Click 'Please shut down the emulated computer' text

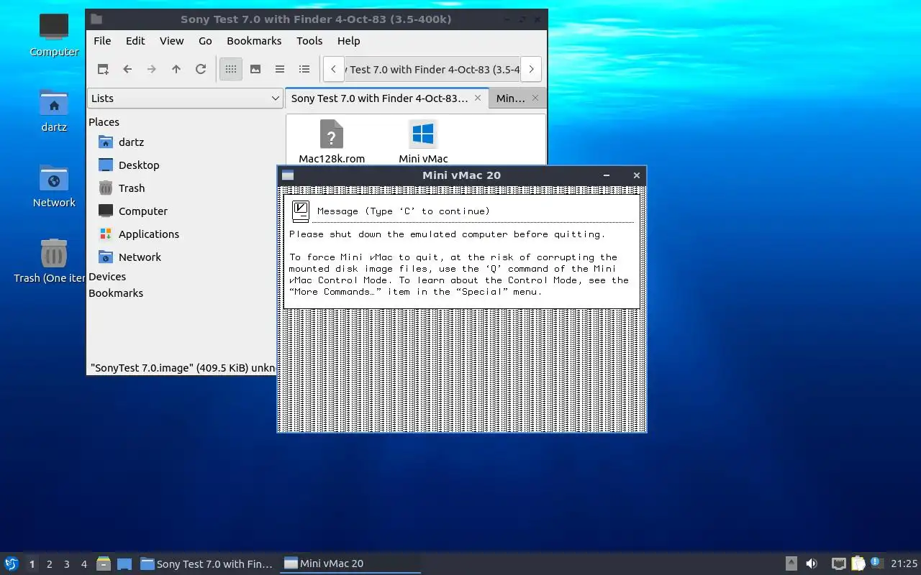(x=447, y=234)
